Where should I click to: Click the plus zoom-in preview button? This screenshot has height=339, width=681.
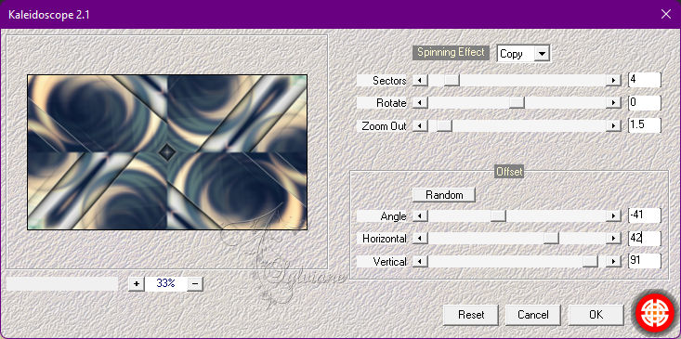coord(137,283)
